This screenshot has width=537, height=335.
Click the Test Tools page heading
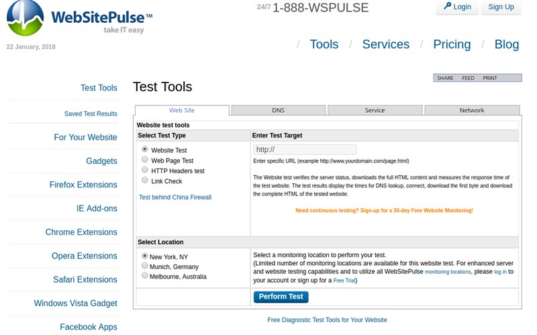162,87
